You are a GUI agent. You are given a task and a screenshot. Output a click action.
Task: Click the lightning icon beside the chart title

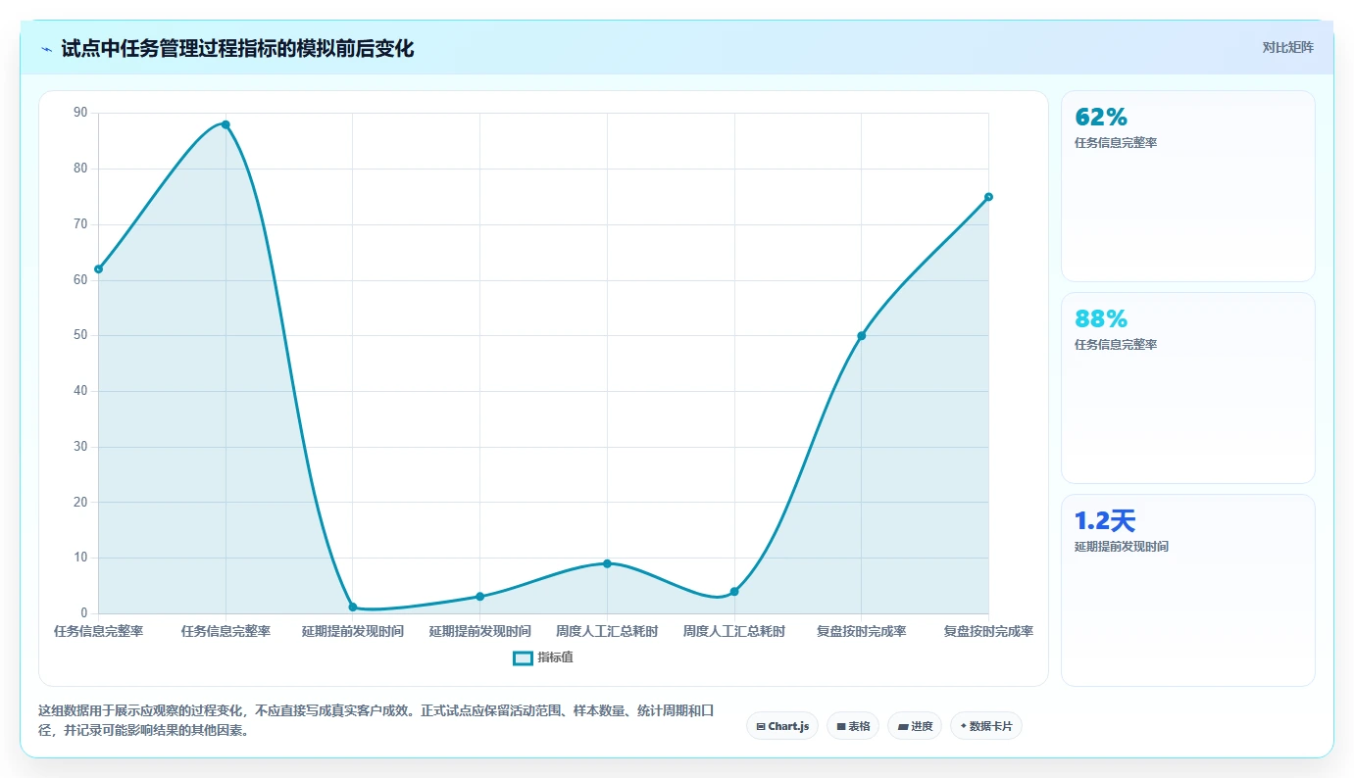point(46,48)
